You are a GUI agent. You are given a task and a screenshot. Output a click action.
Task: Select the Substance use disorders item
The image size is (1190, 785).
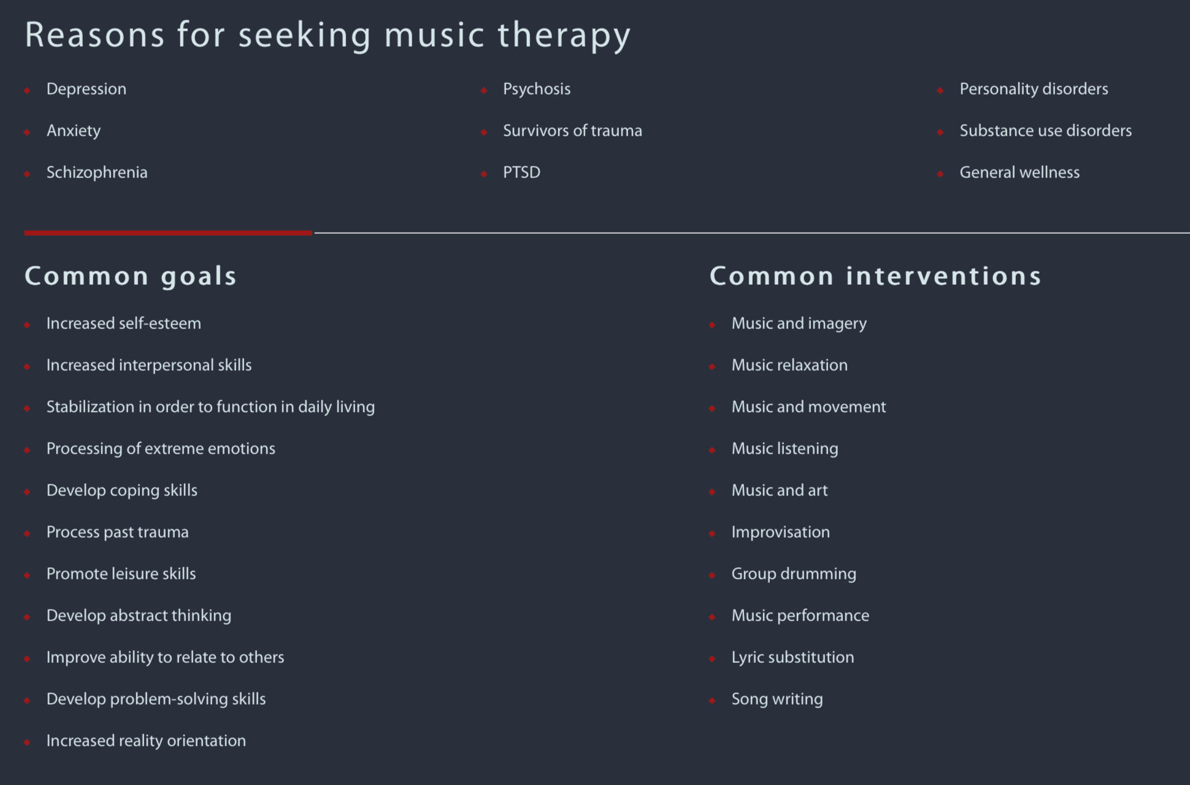coord(1045,131)
